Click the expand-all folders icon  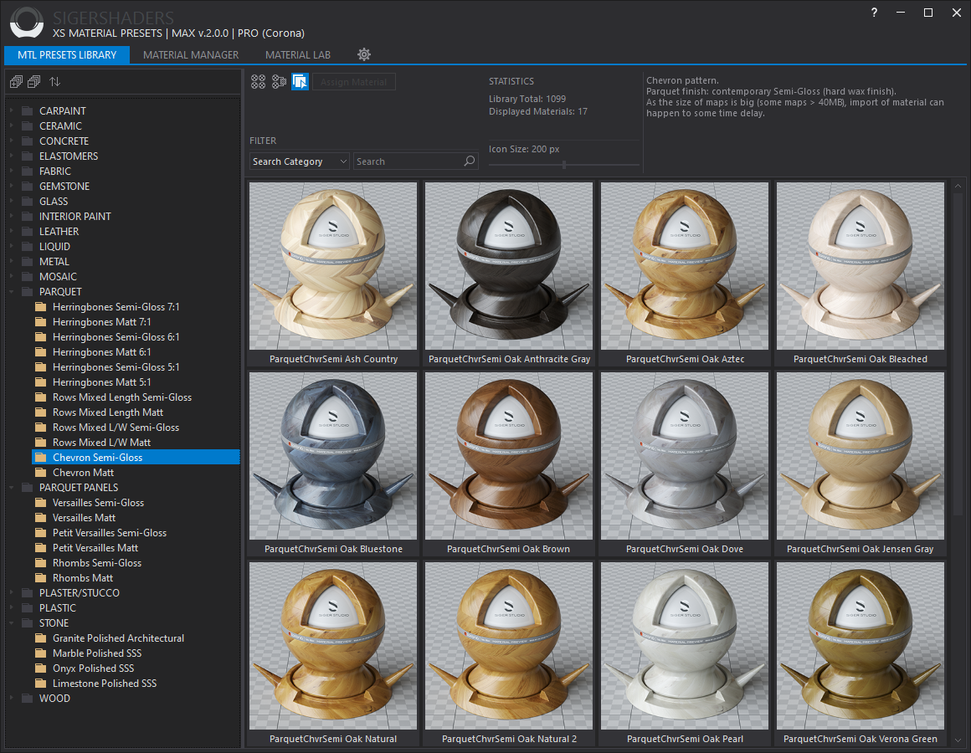[x=16, y=82]
